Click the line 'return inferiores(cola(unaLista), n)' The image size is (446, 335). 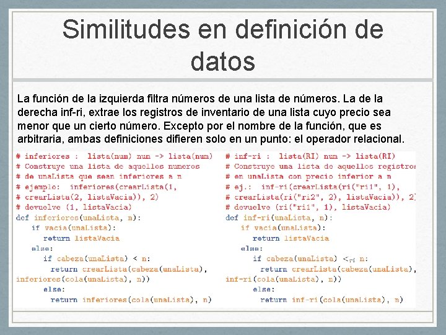coord(131,300)
